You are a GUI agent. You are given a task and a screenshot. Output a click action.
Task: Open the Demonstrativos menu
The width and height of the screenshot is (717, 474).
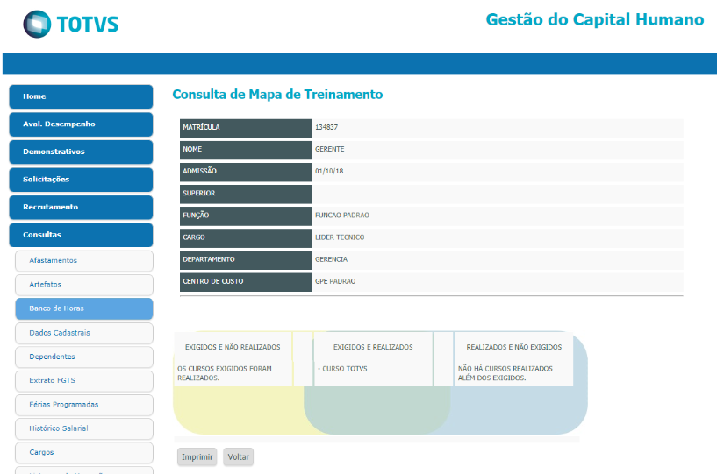tap(81, 152)
